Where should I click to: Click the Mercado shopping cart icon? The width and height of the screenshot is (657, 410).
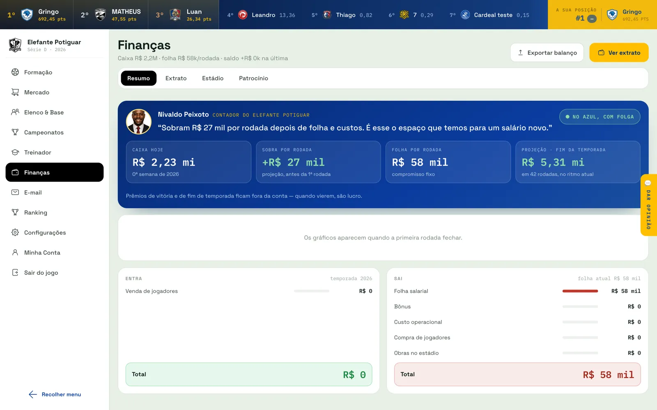tap(15, 92)
